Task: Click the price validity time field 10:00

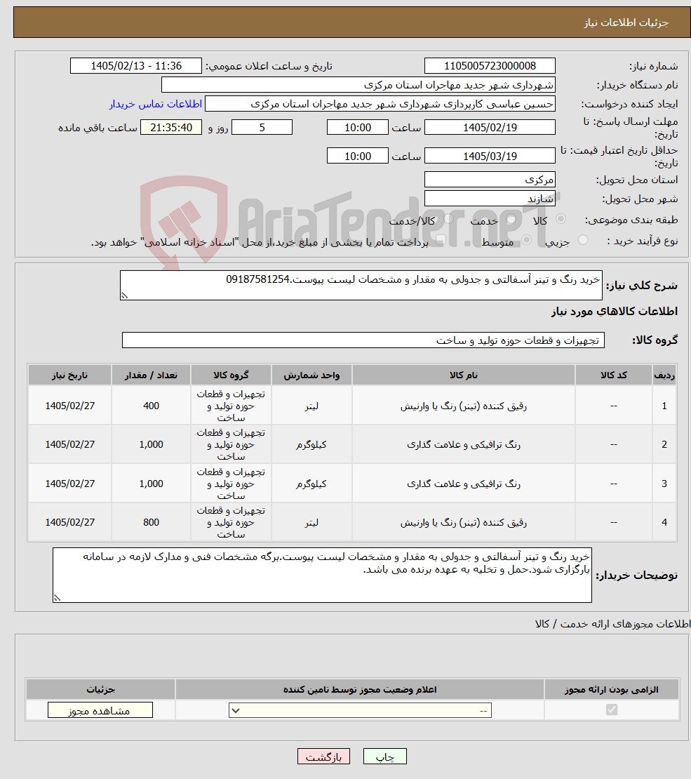Action: [357, 156]
